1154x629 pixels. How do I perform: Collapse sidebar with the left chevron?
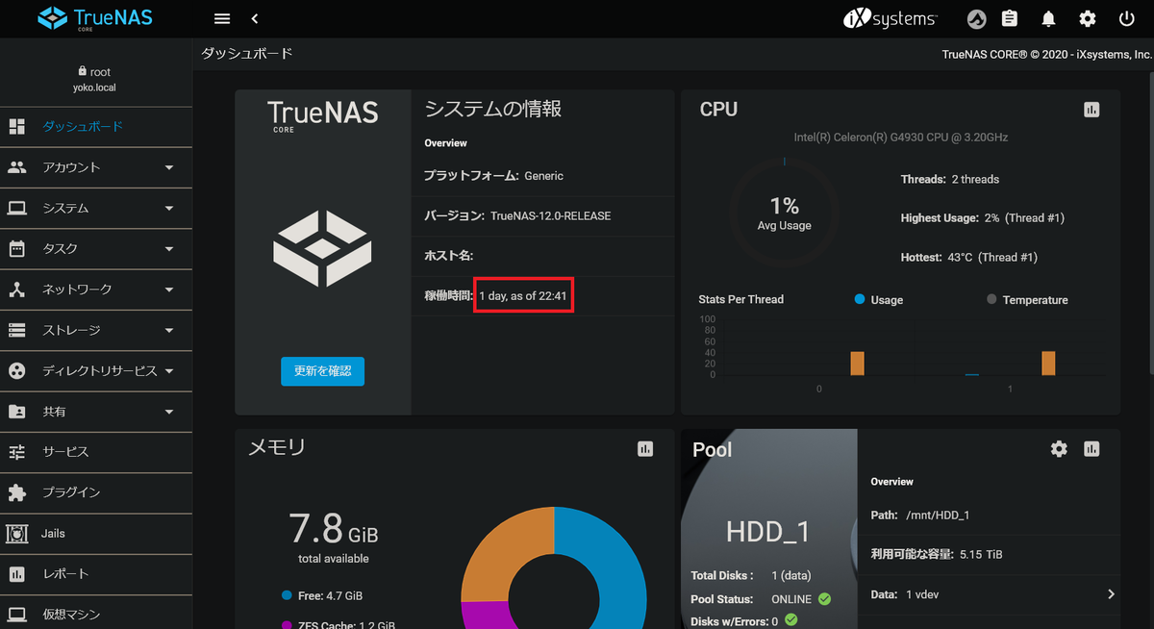(255, 18)
